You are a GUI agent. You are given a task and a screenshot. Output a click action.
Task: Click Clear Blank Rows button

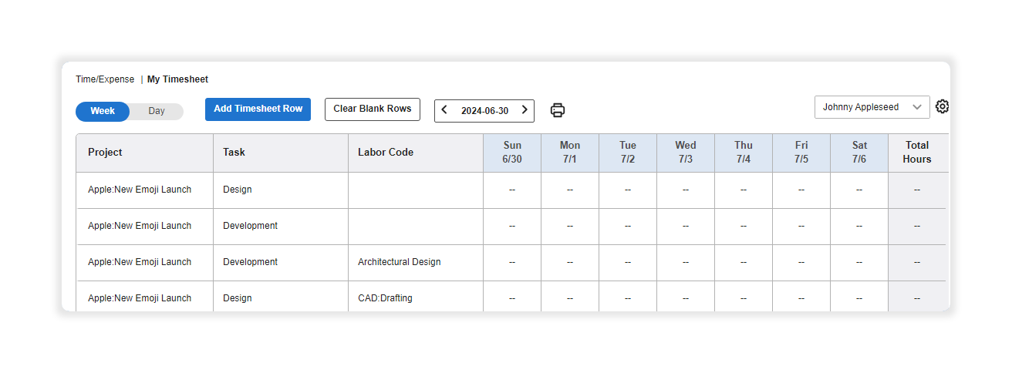tap(373, 109)
